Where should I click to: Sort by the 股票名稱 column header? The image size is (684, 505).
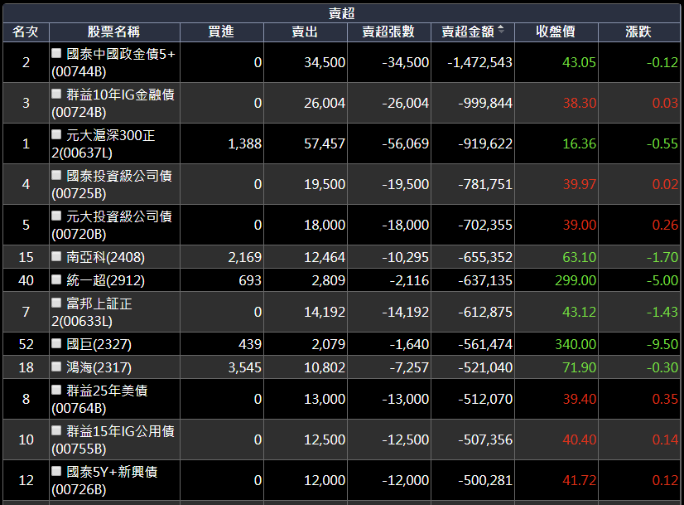tap(114, 32)
